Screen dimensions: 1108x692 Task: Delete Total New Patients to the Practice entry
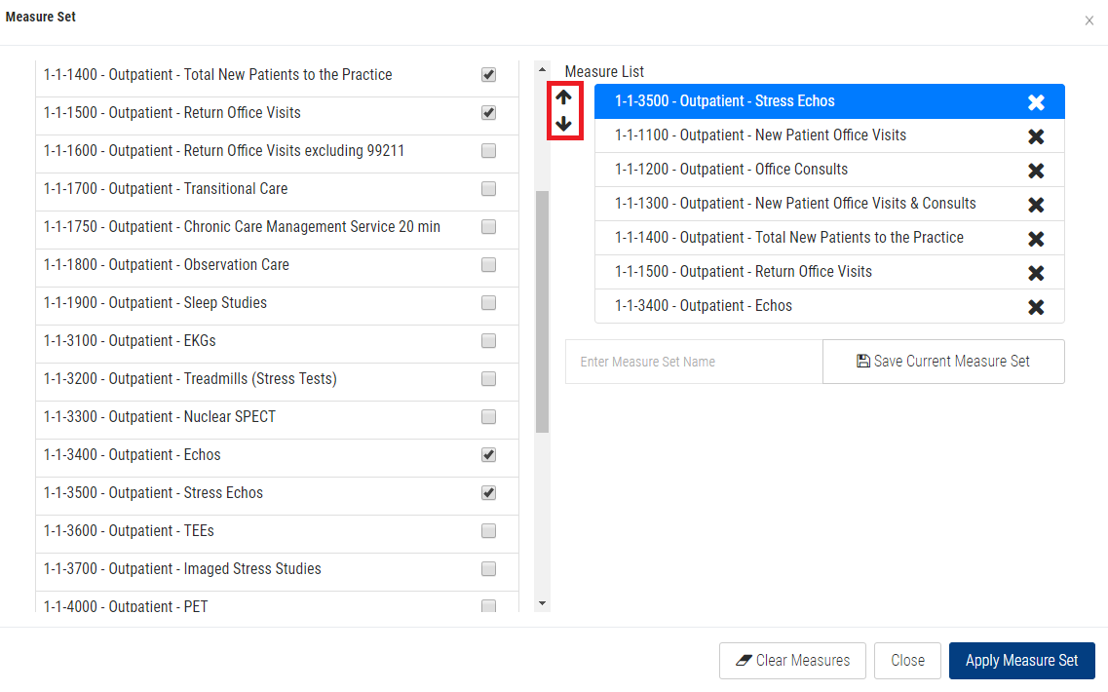1036,239
